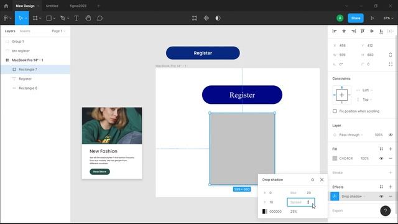398x224 pixels.
Task: Click blend mode icon in drop shadow popup
Action: pos(312,180)
